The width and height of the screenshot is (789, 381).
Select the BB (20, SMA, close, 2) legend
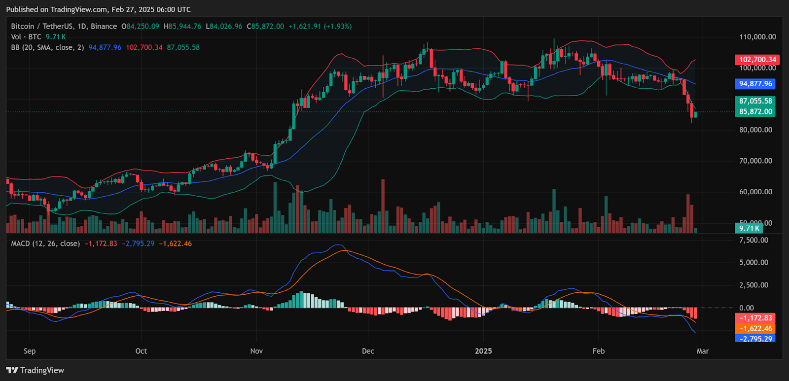47,48
